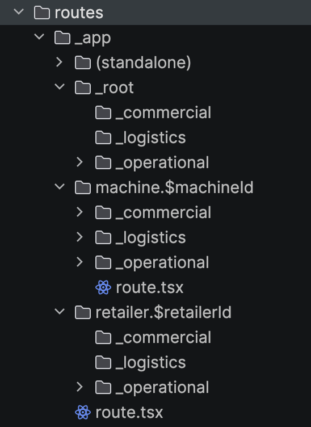The image size is (311, 427).
Task: Collapse the routes folder chevron
Action: (19, 12)
